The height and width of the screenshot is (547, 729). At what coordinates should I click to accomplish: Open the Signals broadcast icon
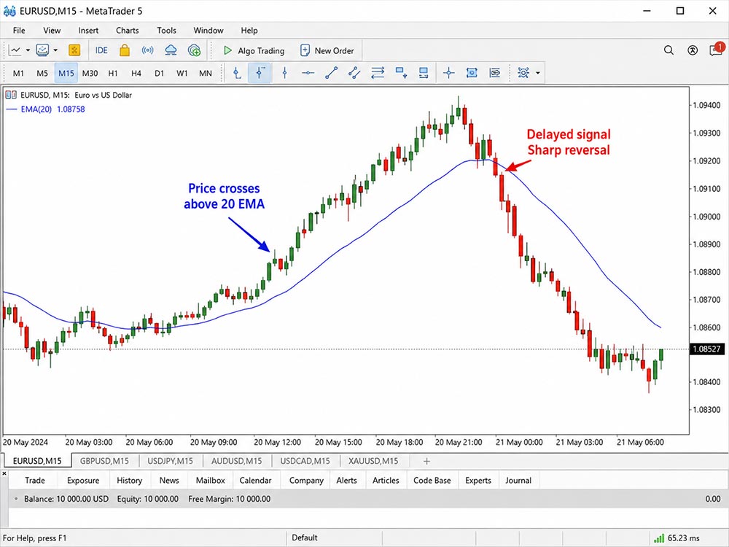point(148,50)
